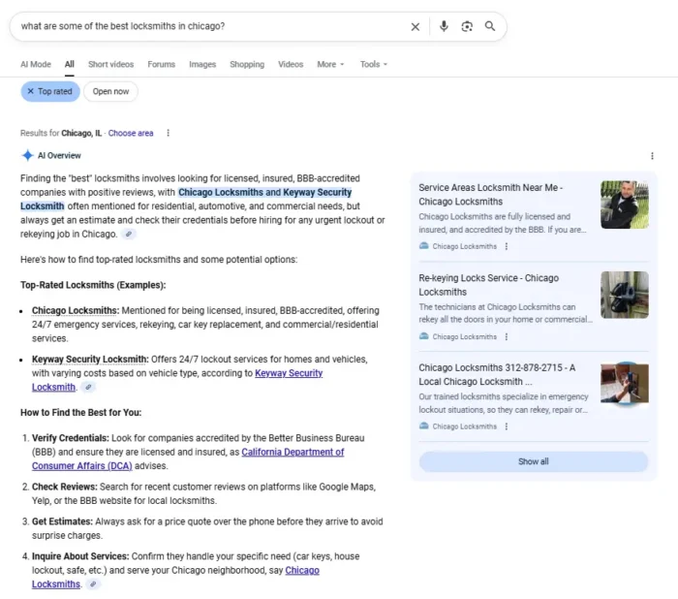The image size is (678, 599).
Task: Open the Forums tab
Action: pyautogui.click(x=162, y=64)
